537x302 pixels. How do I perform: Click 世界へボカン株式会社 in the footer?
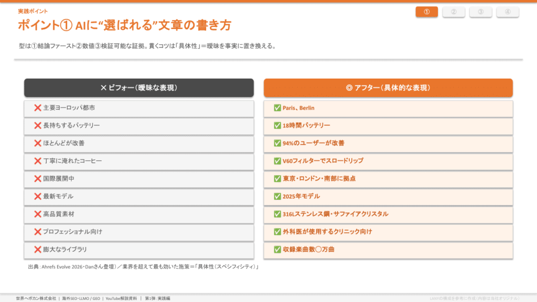point(36,298)
